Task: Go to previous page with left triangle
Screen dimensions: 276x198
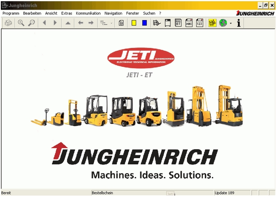Action: [x=44, y=23]
